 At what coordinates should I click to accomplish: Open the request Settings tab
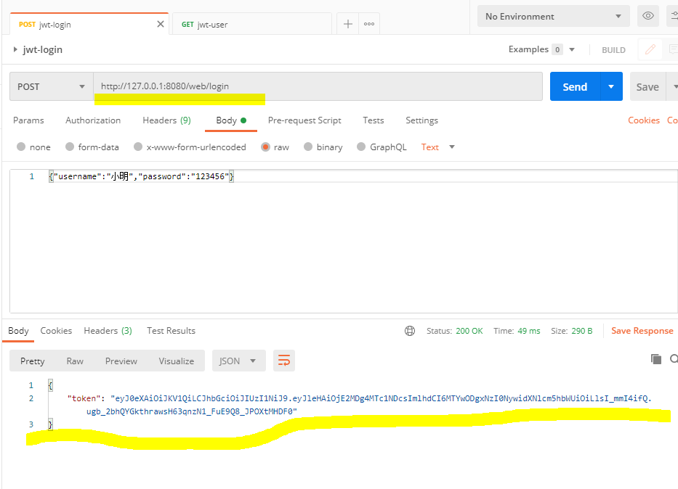click(x=421, y=120)
